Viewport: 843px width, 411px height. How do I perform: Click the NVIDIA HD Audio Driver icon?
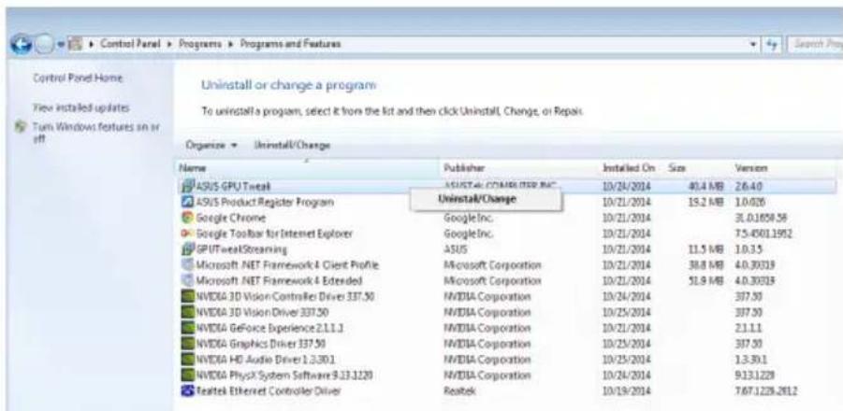(188, 360)
